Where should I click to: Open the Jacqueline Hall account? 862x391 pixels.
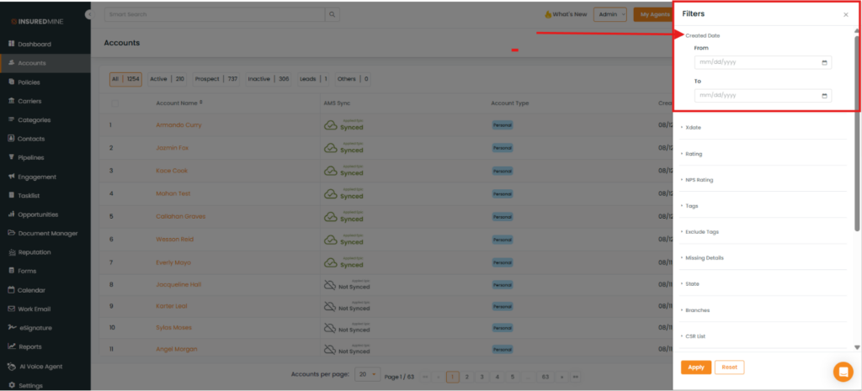point(178,285)
